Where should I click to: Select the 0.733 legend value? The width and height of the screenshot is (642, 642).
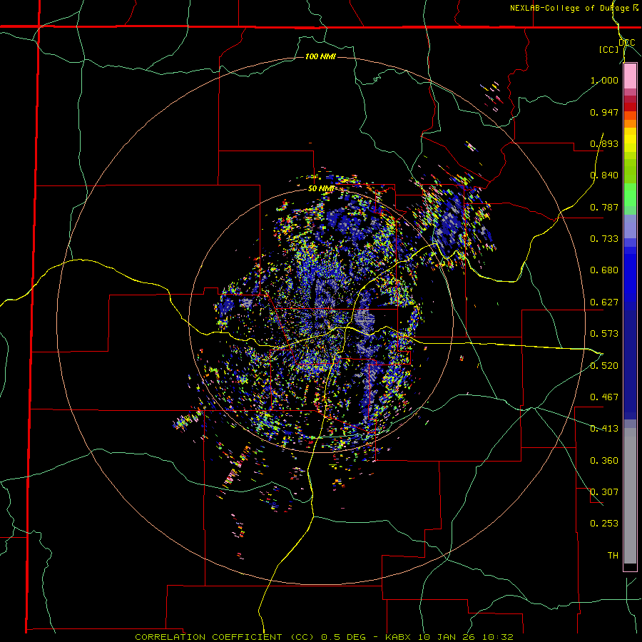click(x=604, y=239)
